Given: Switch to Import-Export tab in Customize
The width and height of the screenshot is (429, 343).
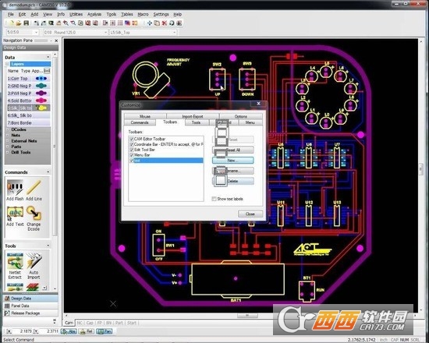Looking at the screenshot, I should [x=193, y=116].
